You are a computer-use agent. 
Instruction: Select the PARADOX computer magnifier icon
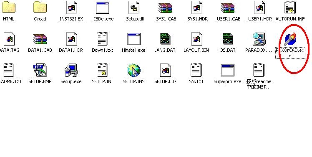click(259, 39)
